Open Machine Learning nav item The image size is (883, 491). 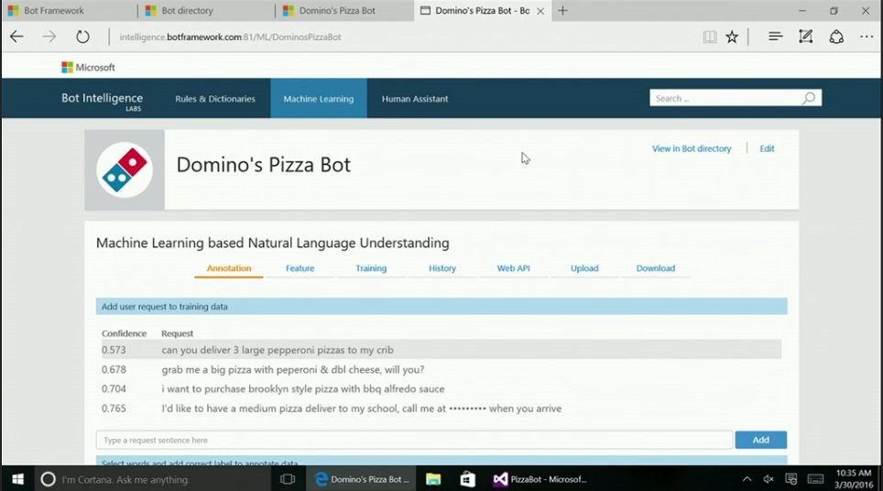point(319,99)
